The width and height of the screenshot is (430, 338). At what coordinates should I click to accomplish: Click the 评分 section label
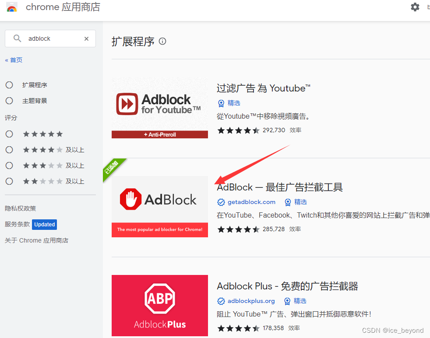[x=11, y=118]
